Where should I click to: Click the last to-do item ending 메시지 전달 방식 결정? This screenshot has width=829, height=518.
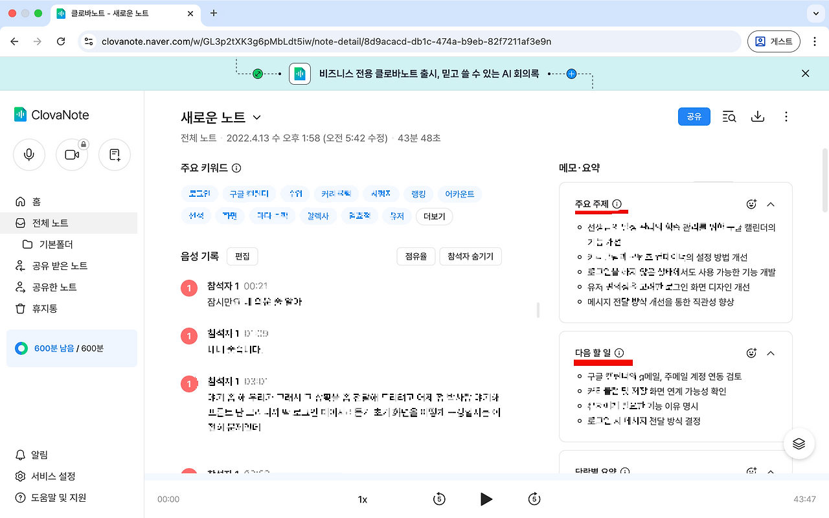644,421
